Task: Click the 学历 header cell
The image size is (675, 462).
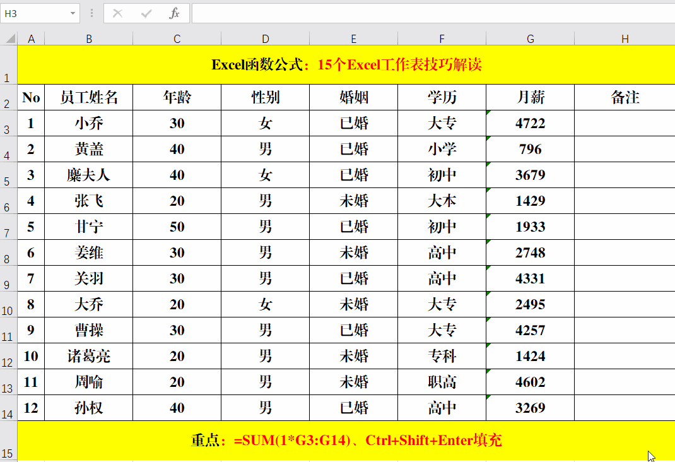Action: [x=442, y=97]
